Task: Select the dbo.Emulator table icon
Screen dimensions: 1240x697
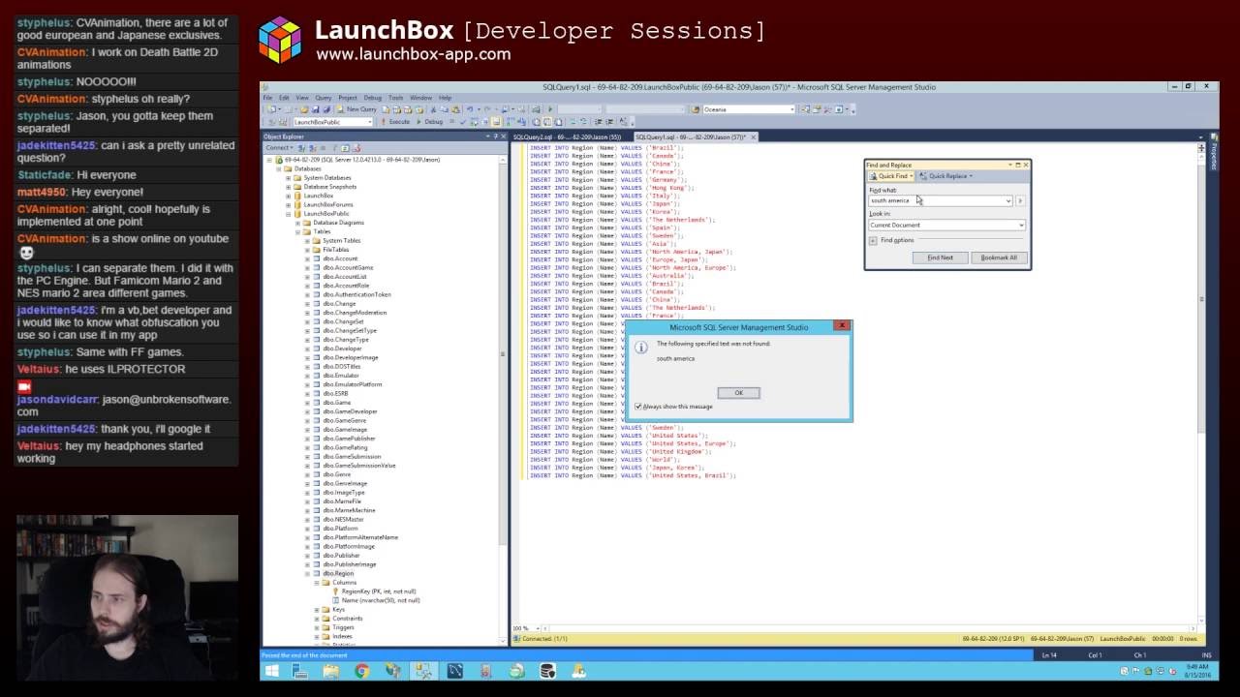Action: [317, 376]
